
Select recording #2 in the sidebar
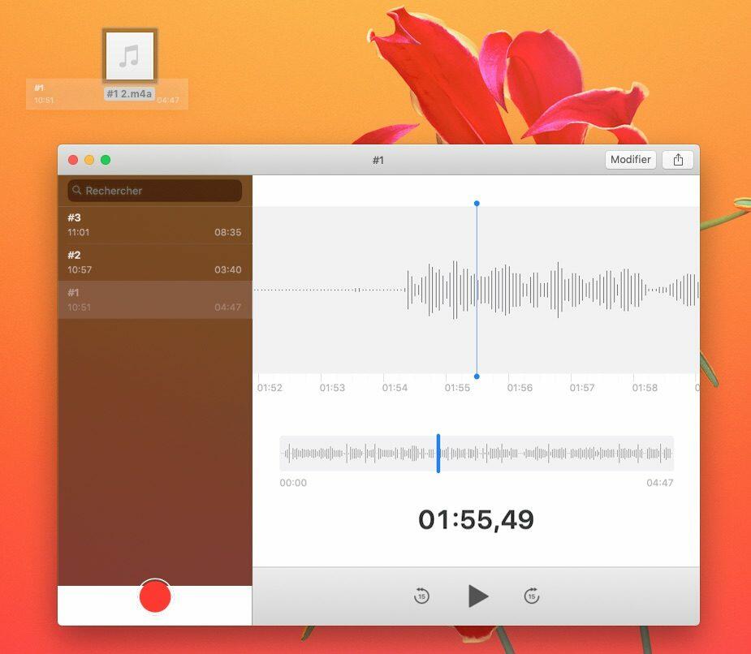coord(155,262)
